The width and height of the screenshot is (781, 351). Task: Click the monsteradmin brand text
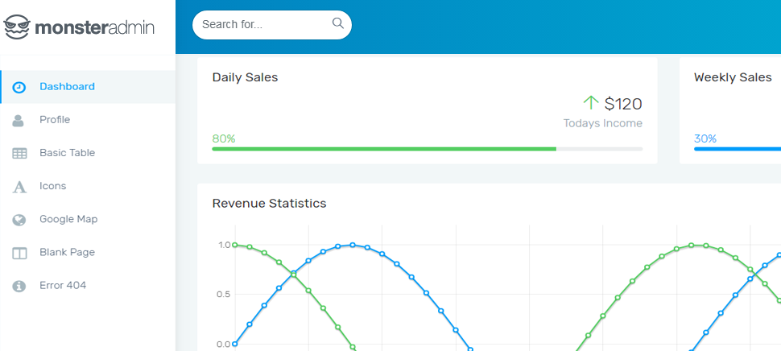click(95, 27)
